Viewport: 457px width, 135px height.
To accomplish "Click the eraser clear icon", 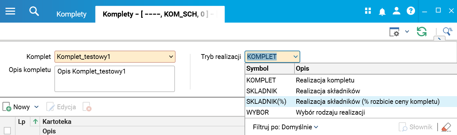I will (447, 127).
